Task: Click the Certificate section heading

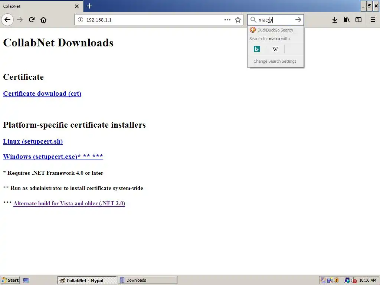Action: (x=23, y=77)
